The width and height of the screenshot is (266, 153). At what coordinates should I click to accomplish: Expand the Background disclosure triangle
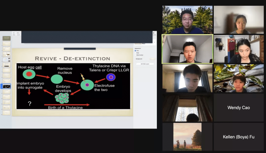click(135, 59)
